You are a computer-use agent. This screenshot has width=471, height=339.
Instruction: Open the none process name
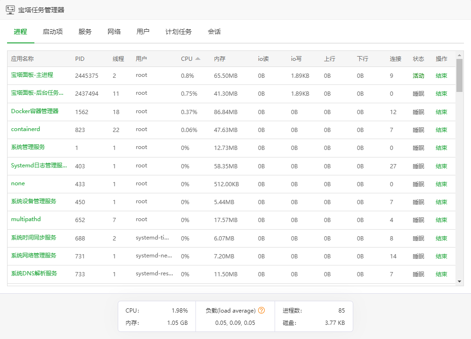(18, 183)
